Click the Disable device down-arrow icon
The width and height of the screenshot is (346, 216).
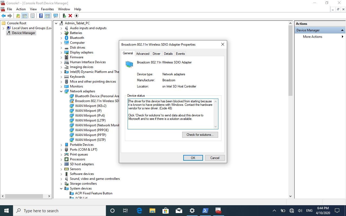click(x=76, y=16)
